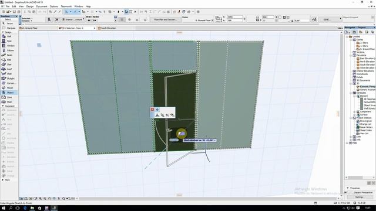Screen dimensions: 376x211
Task: Switch to the Ground Floor tab
Action: 38,28
